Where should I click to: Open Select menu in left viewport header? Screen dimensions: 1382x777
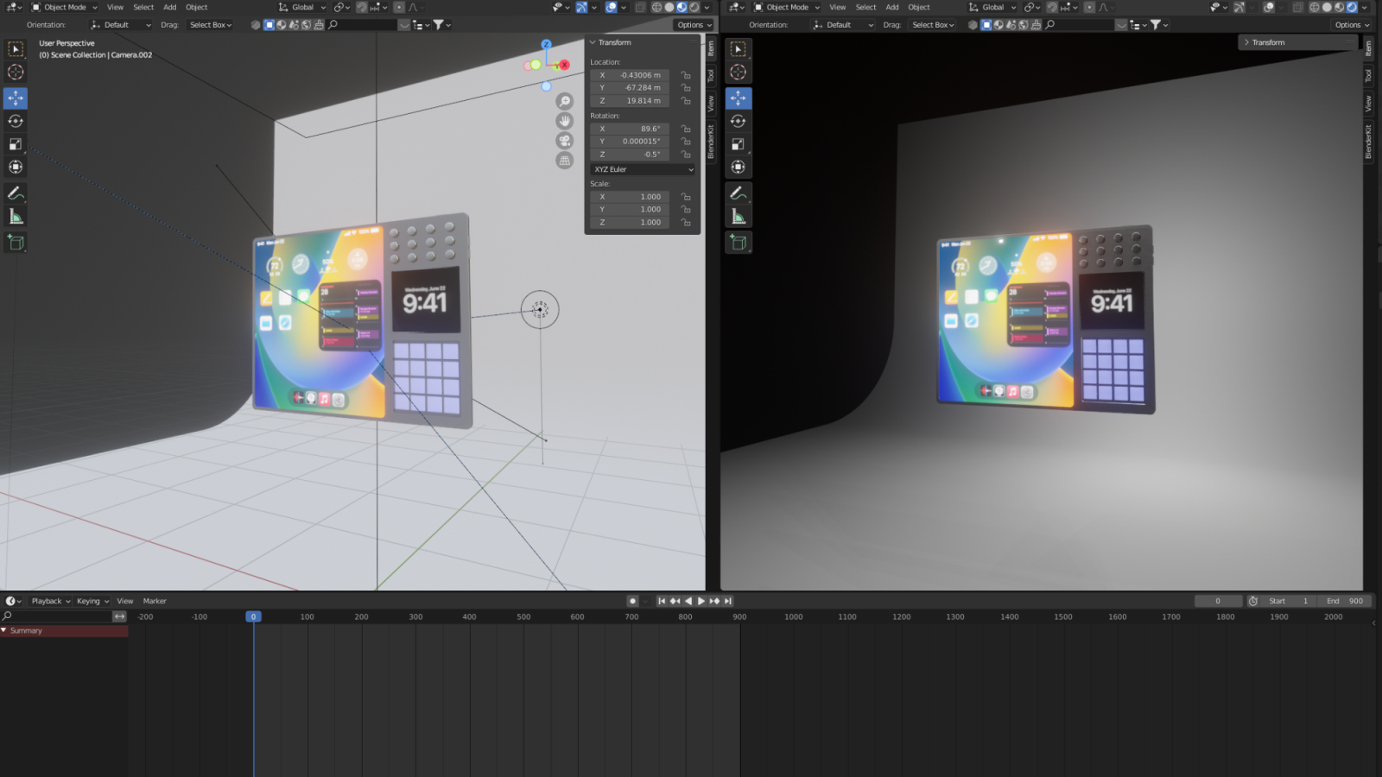[x=143, y=7]
